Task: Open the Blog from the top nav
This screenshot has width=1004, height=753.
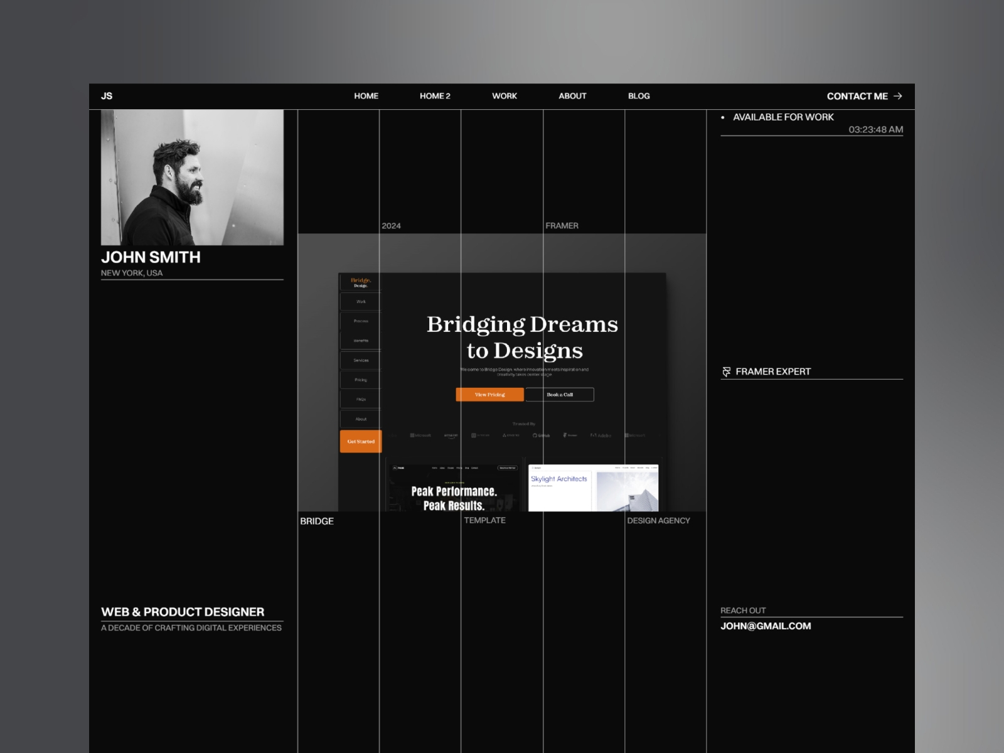Action: tap(639, 96)
